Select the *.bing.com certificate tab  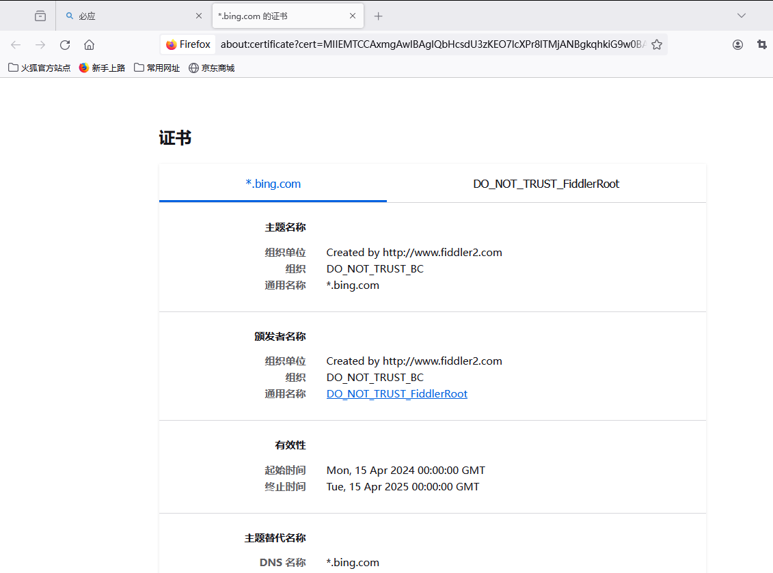point(273,184)
